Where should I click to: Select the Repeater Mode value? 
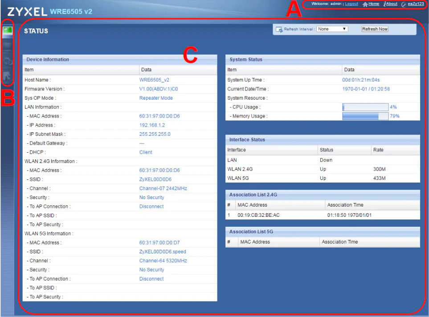point(156,98)
